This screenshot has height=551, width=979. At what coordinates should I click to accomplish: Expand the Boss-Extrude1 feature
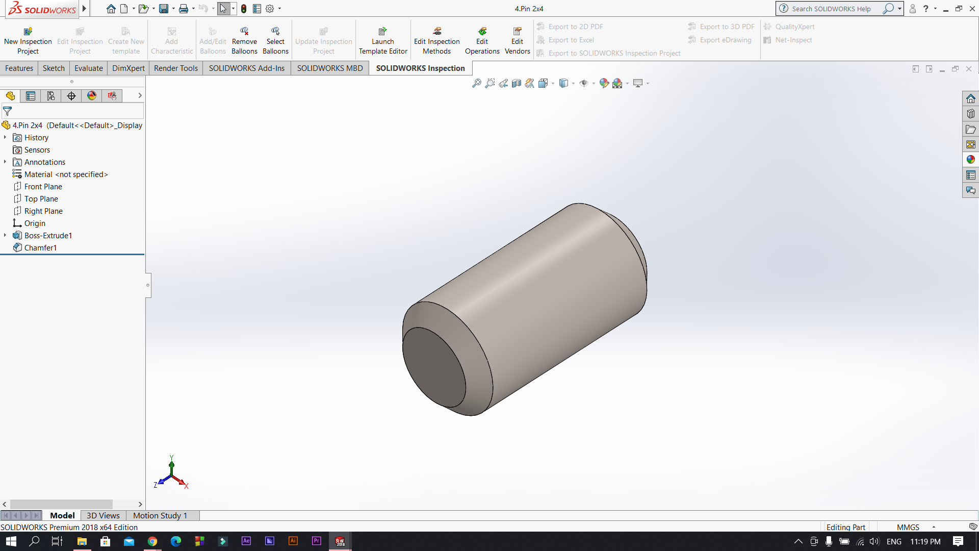coord(5,235)
